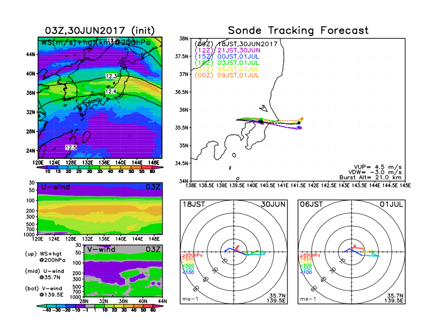The width and height of the screenshot is (432, 334).
Task: Click "≥850hPa" legend in the 06JST hodograph
Action: pyautogui.click(x=310, y=255)
